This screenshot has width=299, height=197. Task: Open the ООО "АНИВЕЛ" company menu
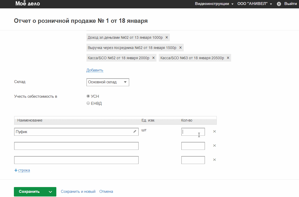coord(254,4)
